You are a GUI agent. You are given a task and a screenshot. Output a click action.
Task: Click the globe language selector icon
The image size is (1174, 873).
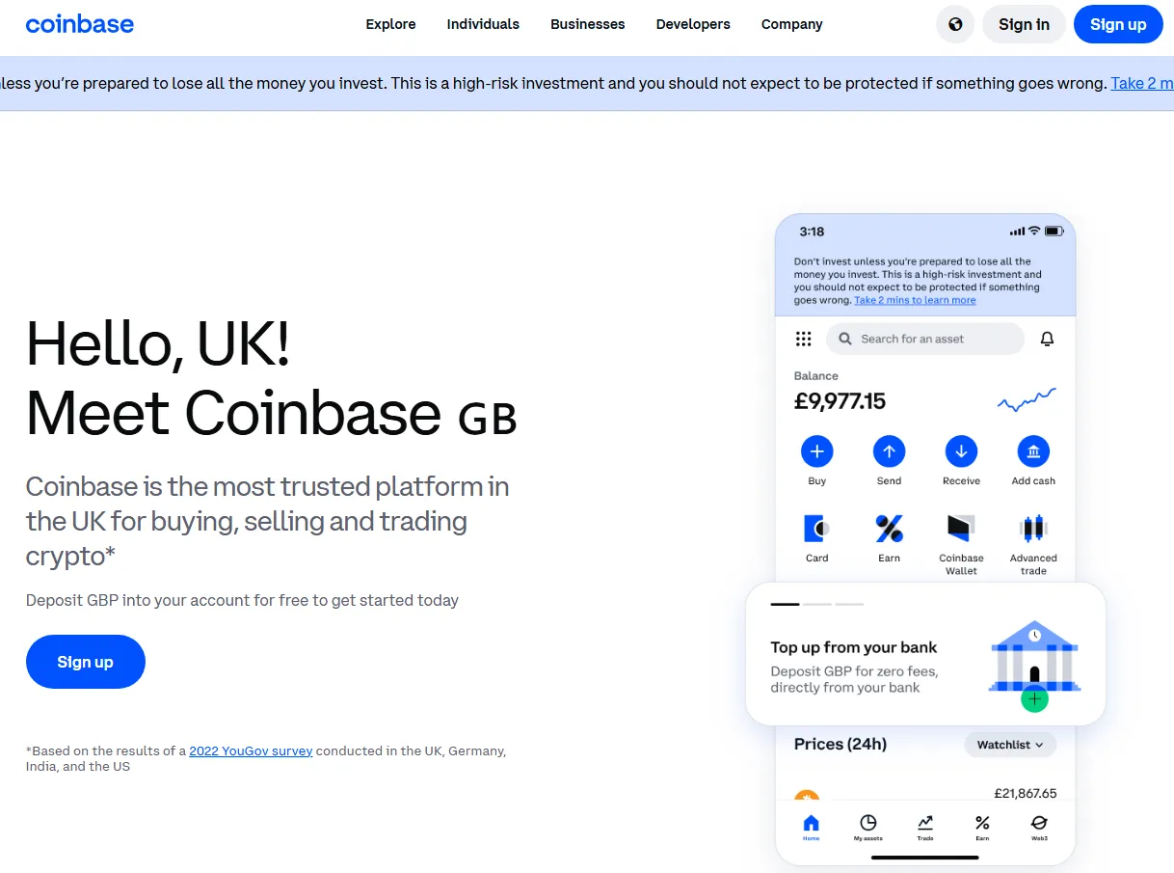point(954,25)
